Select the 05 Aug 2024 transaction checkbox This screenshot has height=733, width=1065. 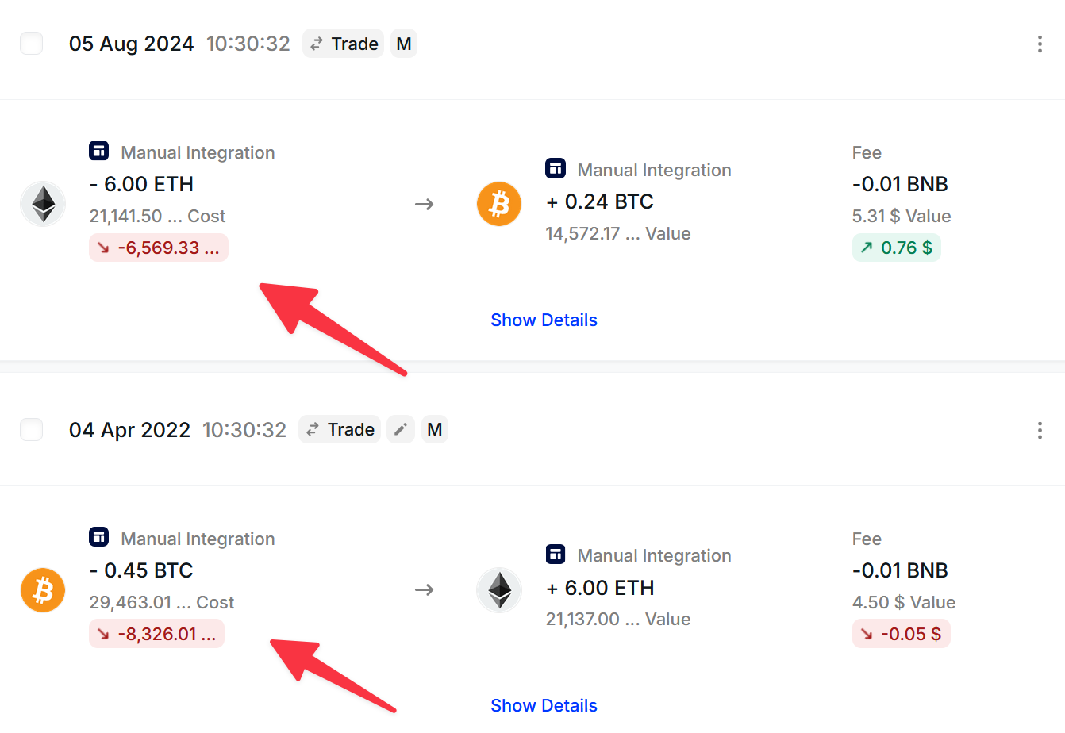coord(31,44)
